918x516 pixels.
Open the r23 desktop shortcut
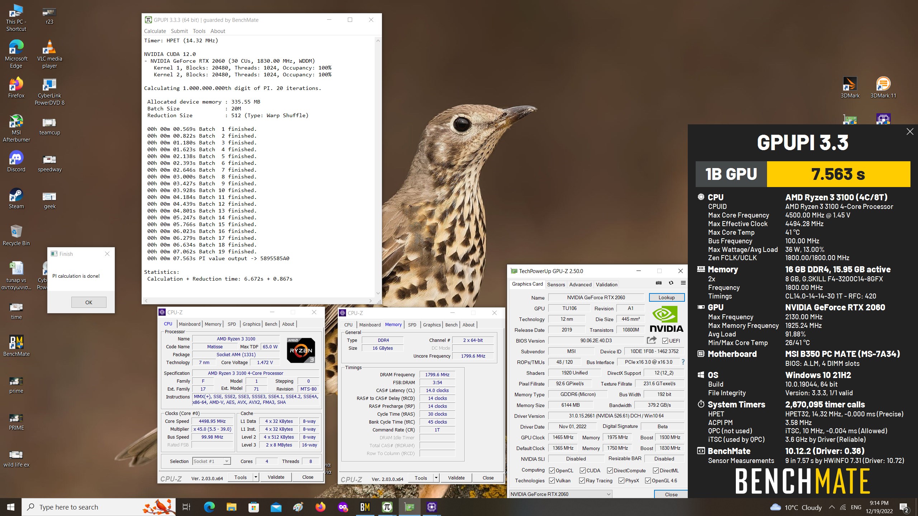tap(49, 15)
